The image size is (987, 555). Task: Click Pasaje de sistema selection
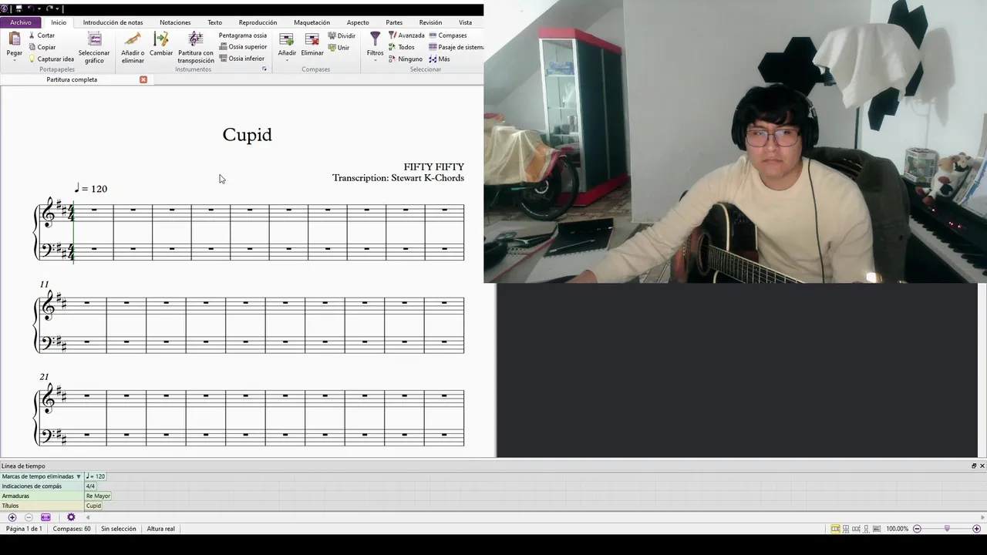click(456, 47)
